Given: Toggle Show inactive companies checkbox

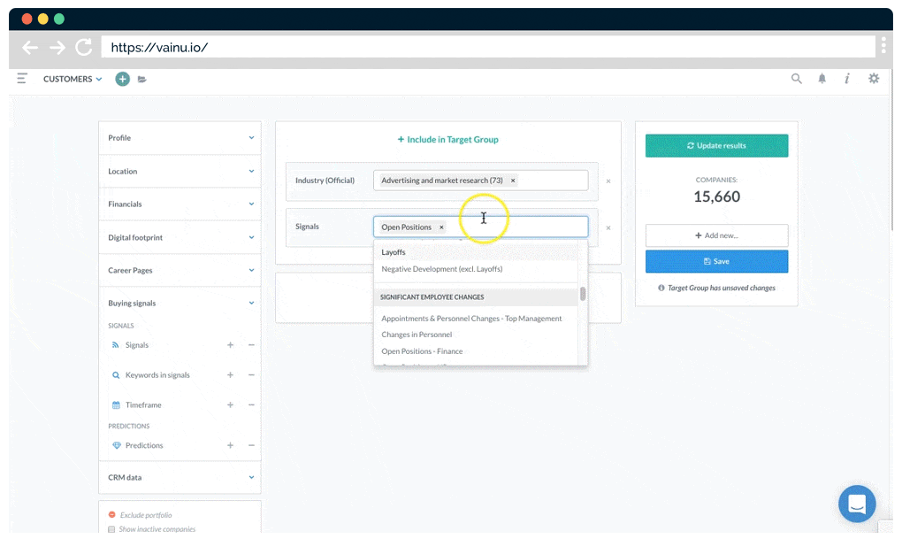Looking at the screenshot, I should 111,529.
